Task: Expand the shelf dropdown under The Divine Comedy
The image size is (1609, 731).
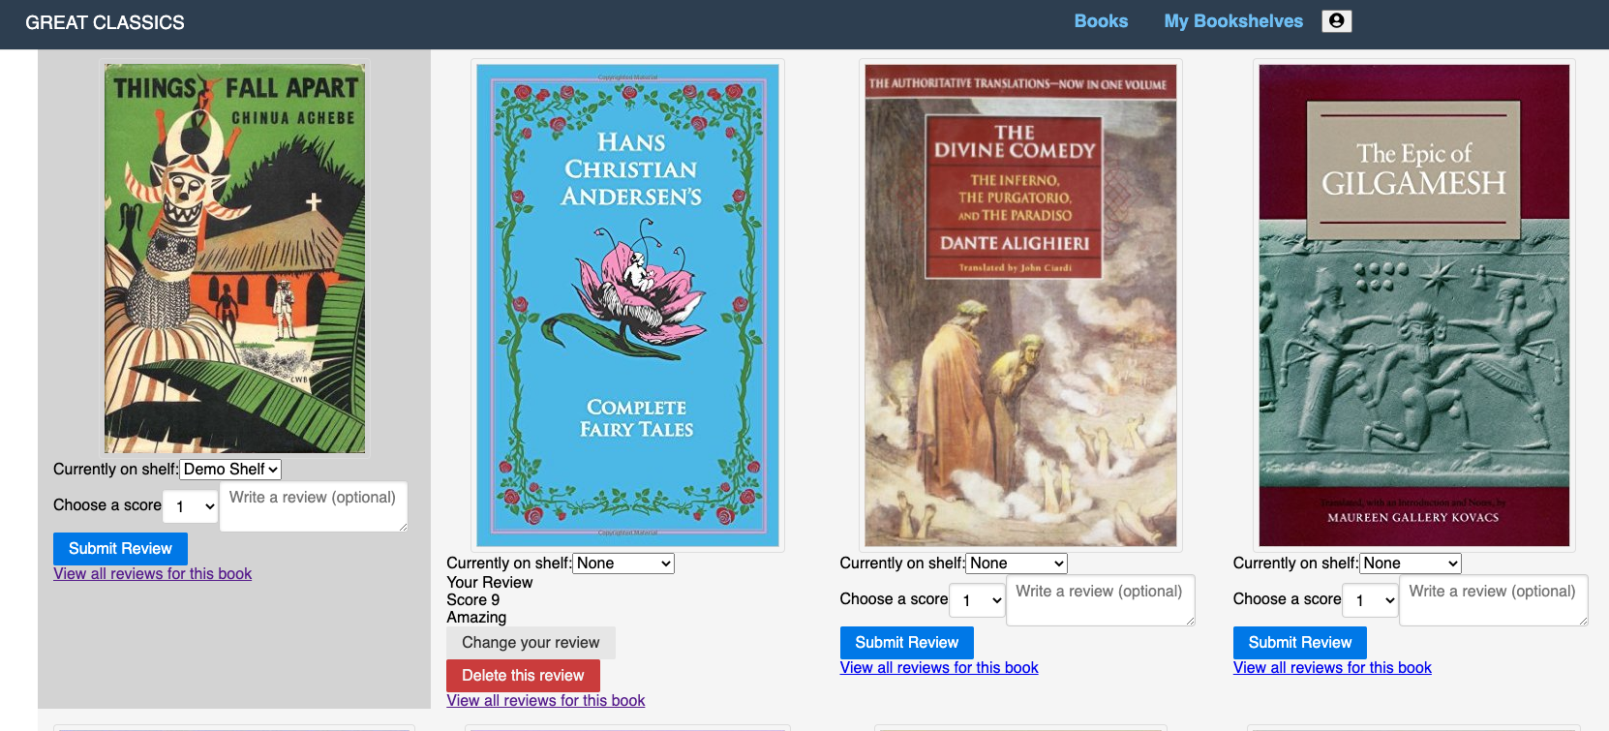Action: coord(1017,563)
